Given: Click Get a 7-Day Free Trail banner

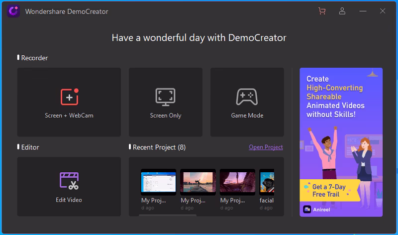Looking at the screenshot, I should (329, 191).
